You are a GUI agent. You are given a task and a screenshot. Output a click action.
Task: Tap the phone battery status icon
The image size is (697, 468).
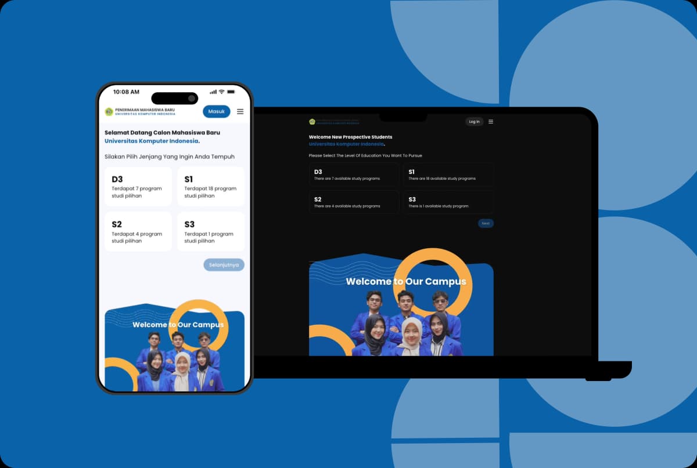[231, 92]
